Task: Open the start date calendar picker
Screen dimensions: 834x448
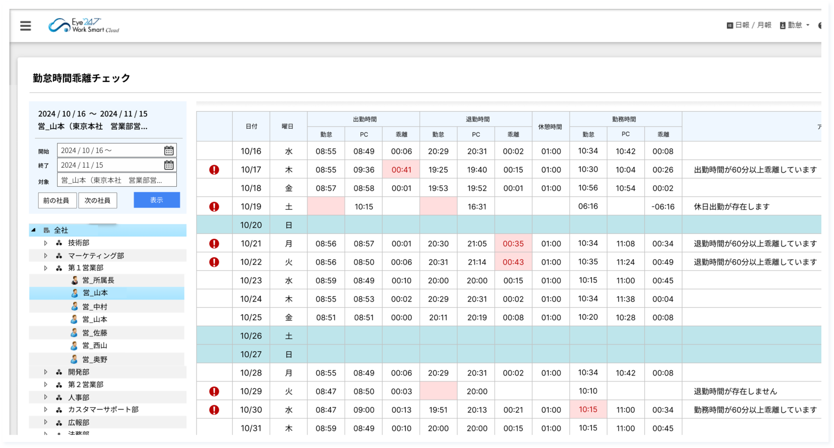Action: 169,151
